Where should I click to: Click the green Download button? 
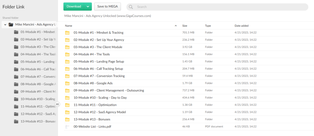click(74, 6)
